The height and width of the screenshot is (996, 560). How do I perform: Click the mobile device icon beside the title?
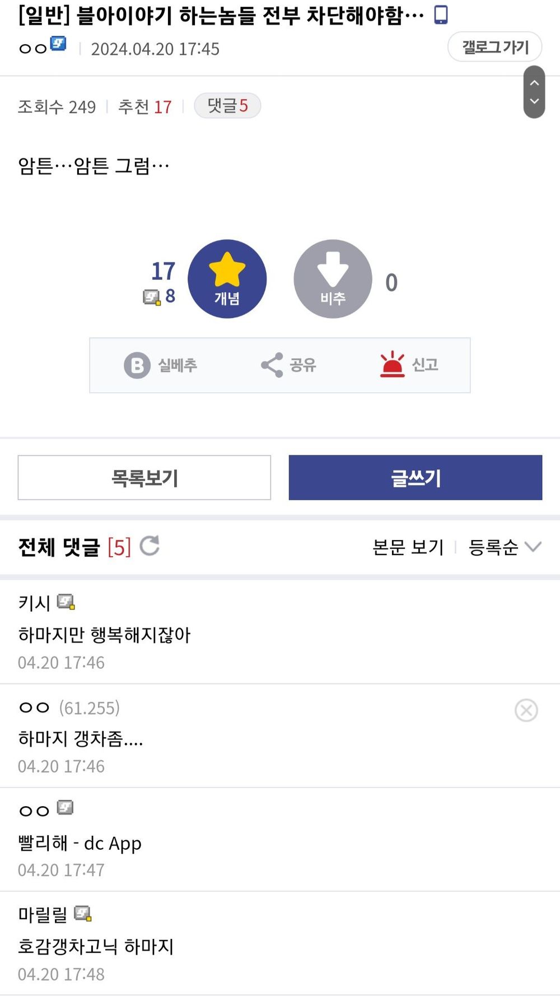tap(441, 15)
